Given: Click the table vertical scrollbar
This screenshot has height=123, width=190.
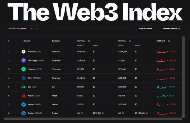Looking at the screenshot, I should click(184, 77).
